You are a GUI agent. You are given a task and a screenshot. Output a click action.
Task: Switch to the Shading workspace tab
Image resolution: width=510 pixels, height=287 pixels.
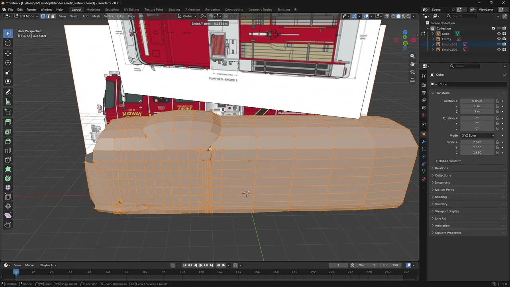pyautogui.click(x=174, y=10)
